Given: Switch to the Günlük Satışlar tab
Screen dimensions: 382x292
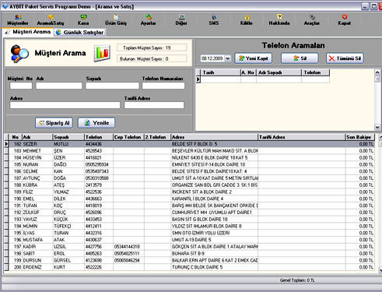Looking at the screenshot, I should (80, 33).
